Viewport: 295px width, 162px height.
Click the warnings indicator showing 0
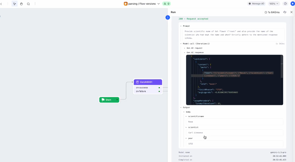tap(166, 4)
